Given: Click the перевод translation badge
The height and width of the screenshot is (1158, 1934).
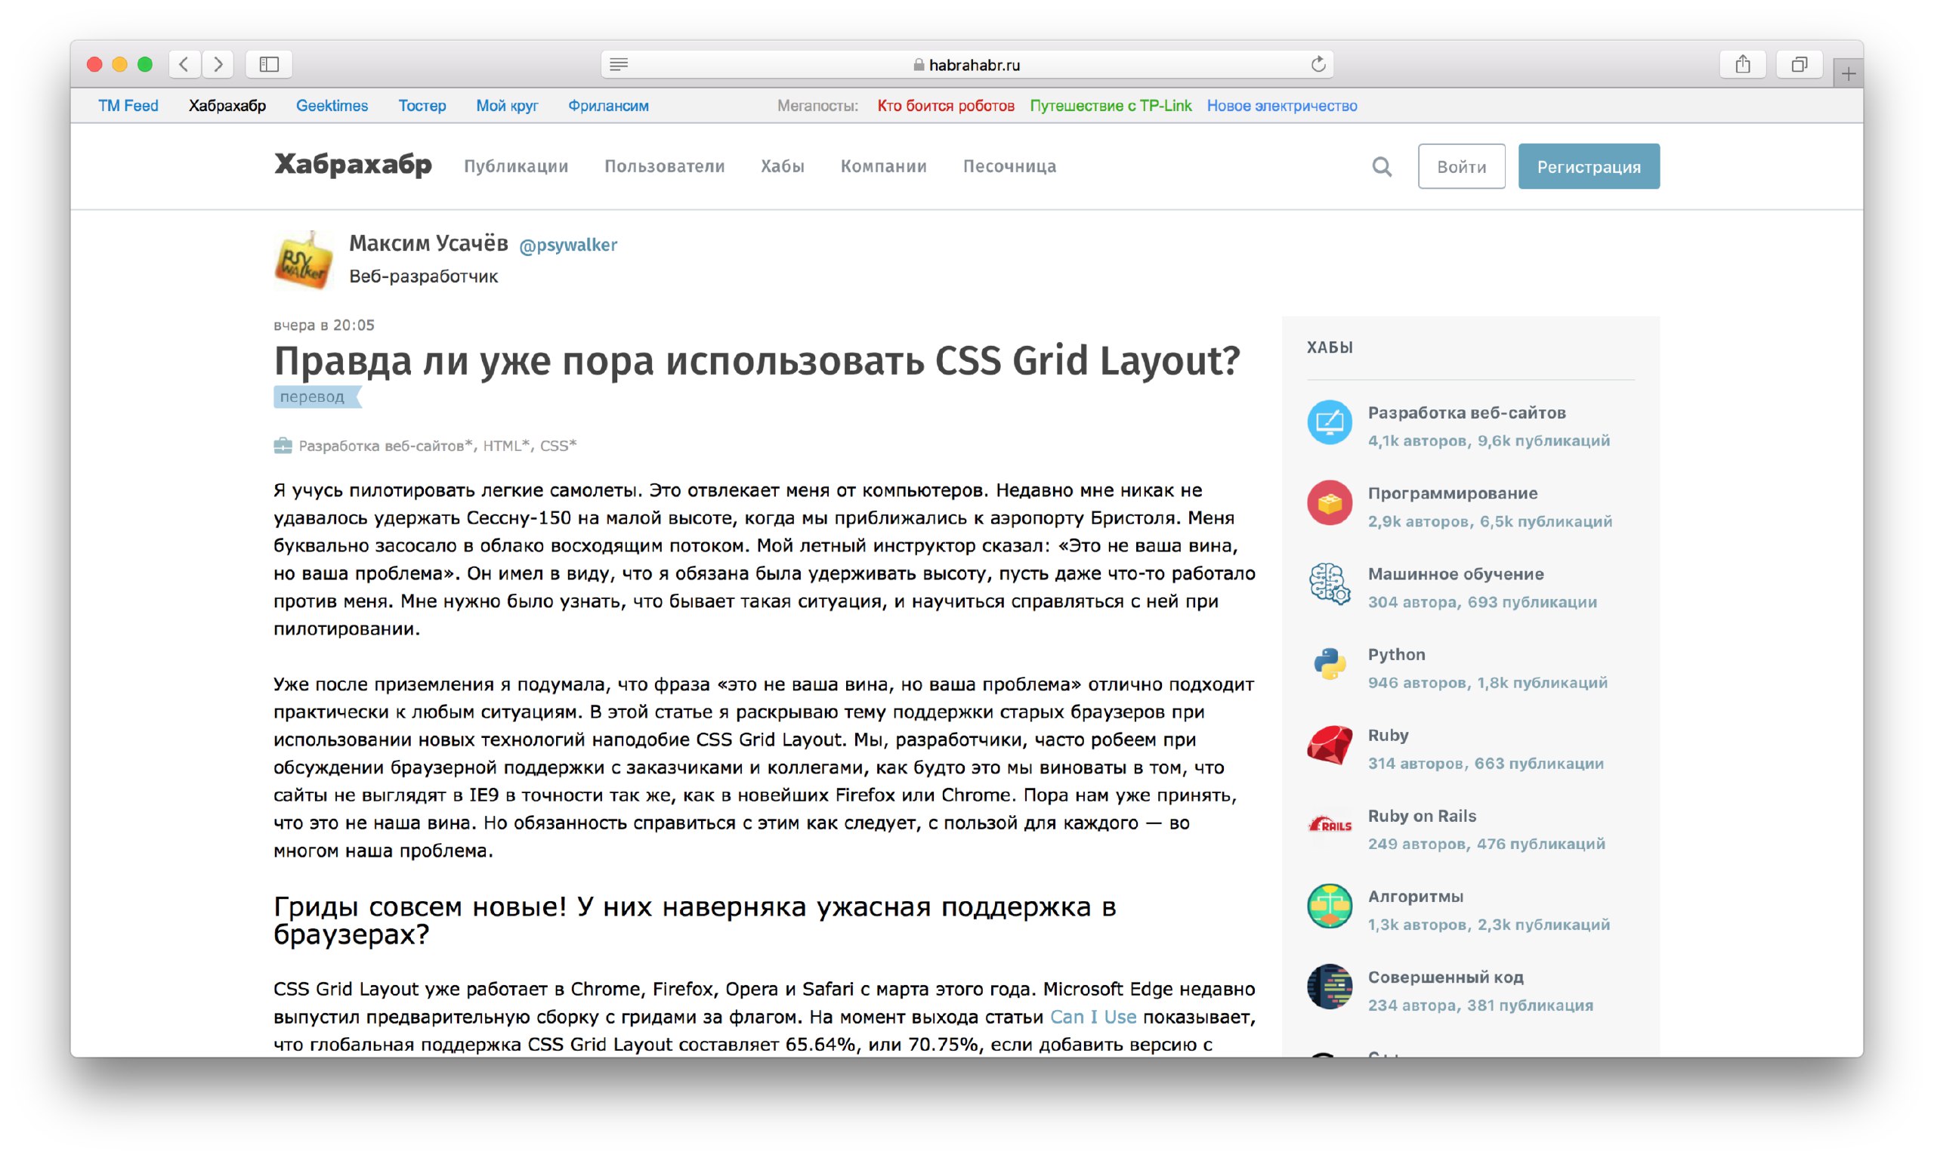Looking at the screenshot, I should click(317, 397).
